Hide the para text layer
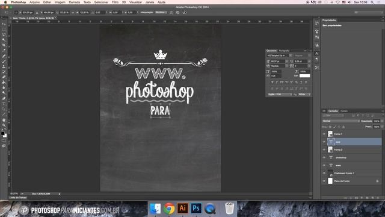385x217 pixels. coord(324,142)
